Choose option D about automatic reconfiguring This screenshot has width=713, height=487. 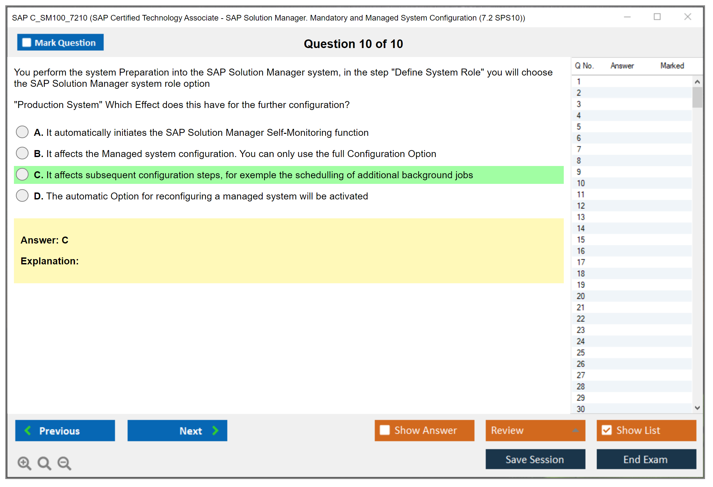coord(22,195)
